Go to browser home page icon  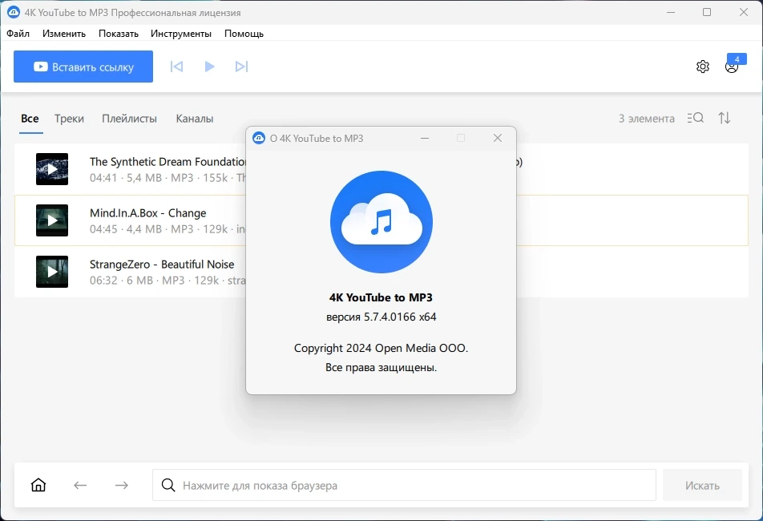click(38, 485)
